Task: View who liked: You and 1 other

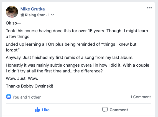Action: [x=27, y=97]
